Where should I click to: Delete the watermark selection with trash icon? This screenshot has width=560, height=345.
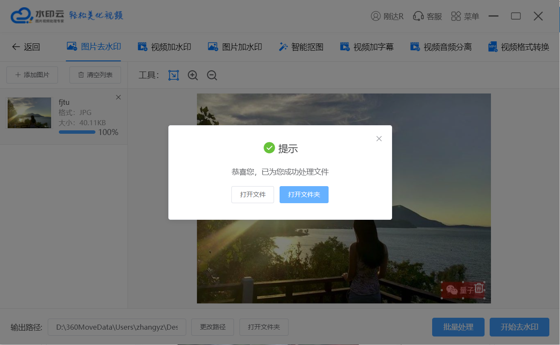click(479, 289)
